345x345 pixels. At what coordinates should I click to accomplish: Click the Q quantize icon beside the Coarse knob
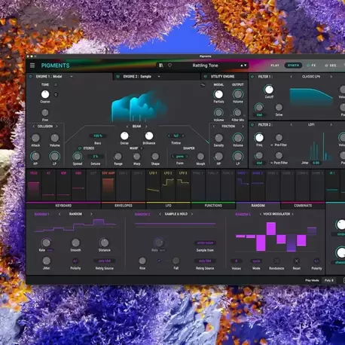56,95
